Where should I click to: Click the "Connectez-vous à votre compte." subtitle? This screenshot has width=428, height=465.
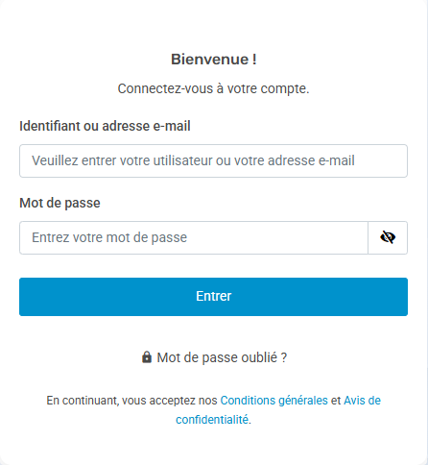[214, 88]
